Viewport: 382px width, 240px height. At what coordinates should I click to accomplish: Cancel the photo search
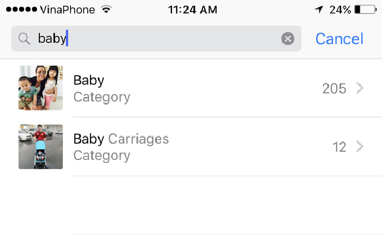click(339, 39)
